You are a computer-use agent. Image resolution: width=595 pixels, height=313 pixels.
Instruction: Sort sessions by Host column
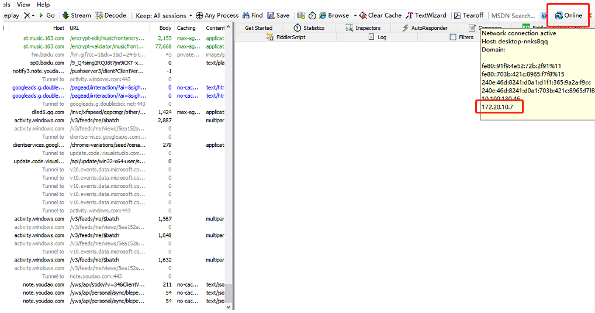38,27
